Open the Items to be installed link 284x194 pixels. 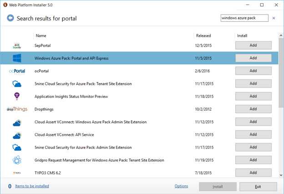[32, 186]
